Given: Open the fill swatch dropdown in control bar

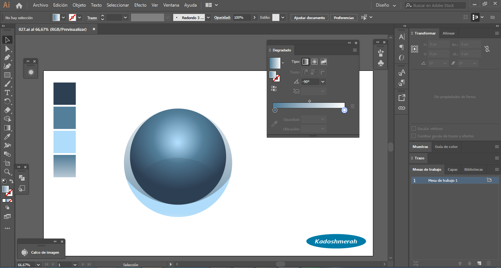Looking at the screenshot, I should pos(63,17).
